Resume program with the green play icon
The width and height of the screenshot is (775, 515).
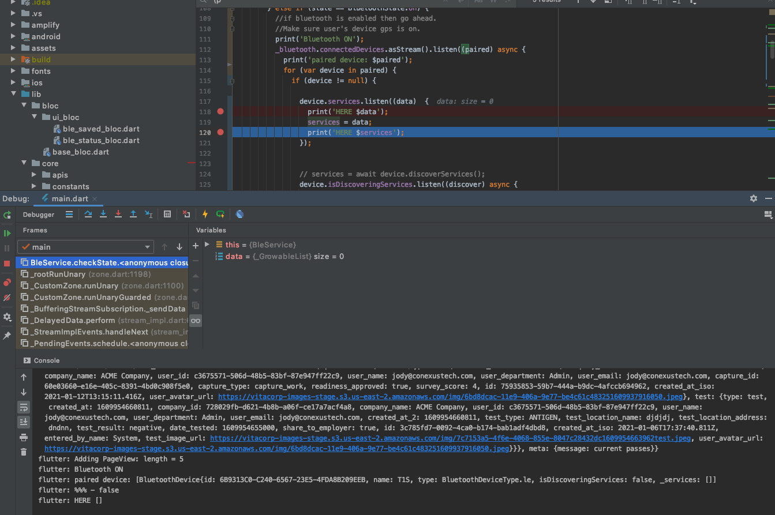tap(7, 233)
